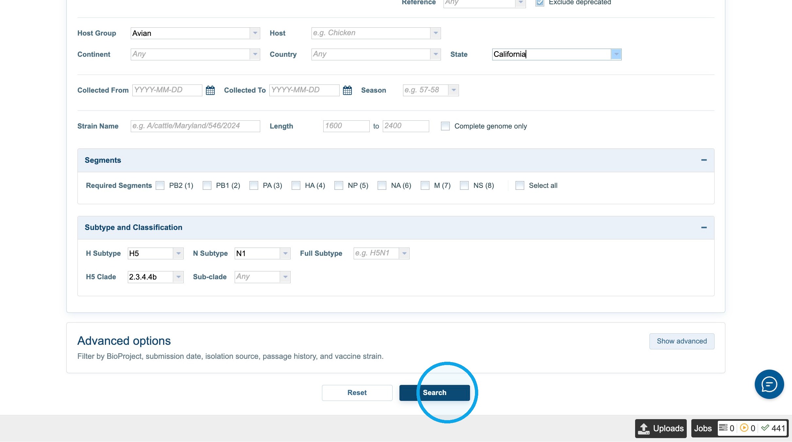The image size is (792, 442).
Task: Open the Sub-clade dropdown
Action: [x=285, y=277]
